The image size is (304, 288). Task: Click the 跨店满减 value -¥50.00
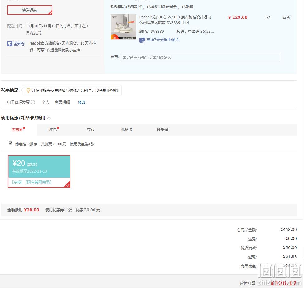pyautogui.click(x=289, y=248)
